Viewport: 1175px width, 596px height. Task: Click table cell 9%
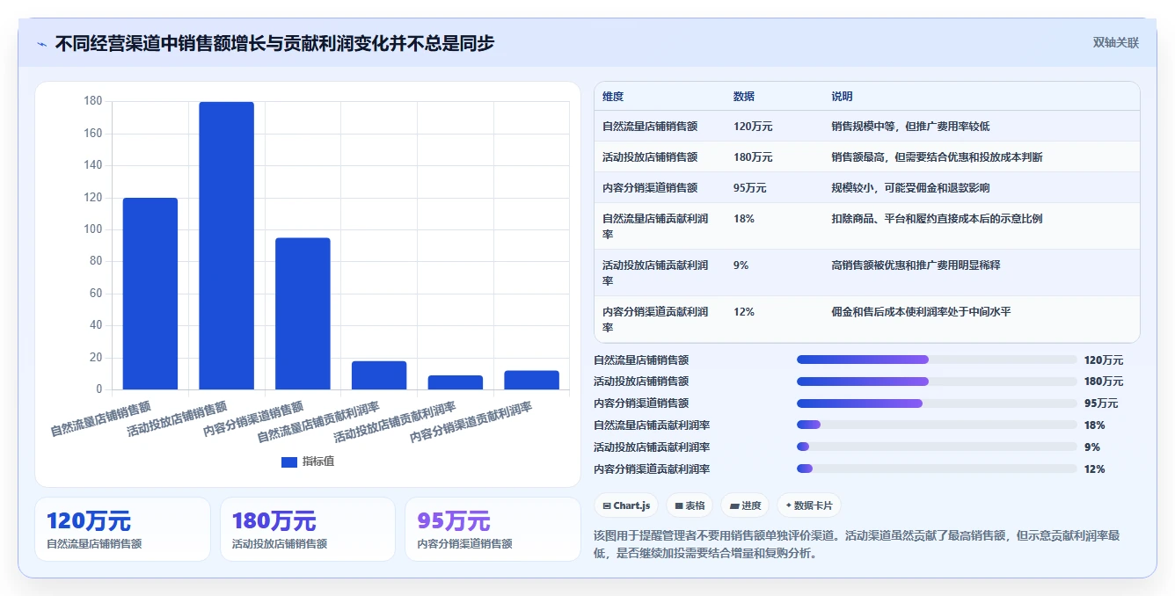[741, 265]
